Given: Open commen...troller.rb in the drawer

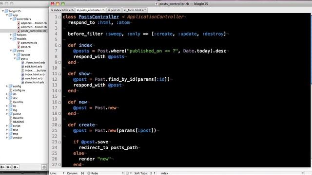Looking at the screenshot, I should (x=34, y=27).
